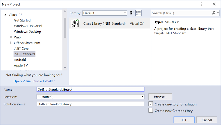Open the Sort by Default dropdown
The image size is (221, 125).
click(105, 13)
